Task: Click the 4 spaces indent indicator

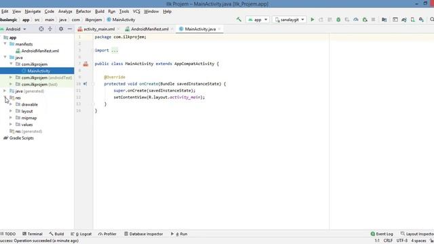Action: [418, 241]
